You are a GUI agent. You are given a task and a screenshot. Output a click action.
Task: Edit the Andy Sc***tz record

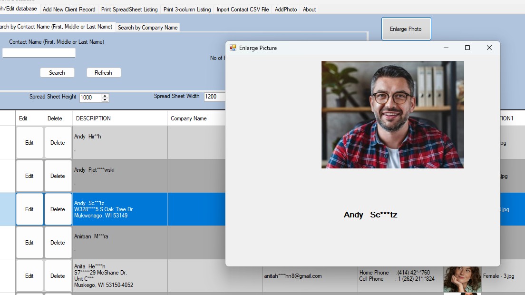point(29,209)
